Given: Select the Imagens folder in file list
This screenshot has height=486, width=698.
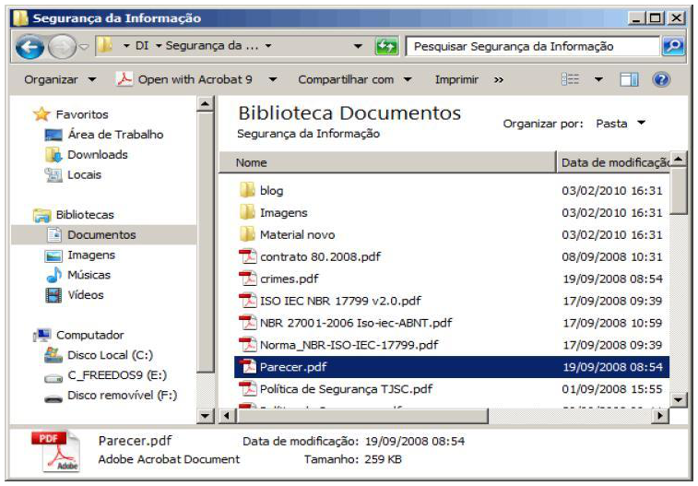Looking at the screenshot, I should point(273,213).
